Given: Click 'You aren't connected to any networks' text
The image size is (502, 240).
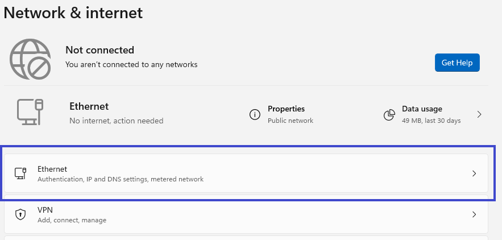Looking at the screenshot, I should (x=131, y=65).
